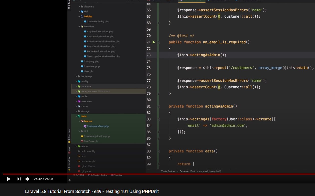This screenshot has width=315, height=196.
Task: Open the npm tool window tab
Action: pos(69,150)
